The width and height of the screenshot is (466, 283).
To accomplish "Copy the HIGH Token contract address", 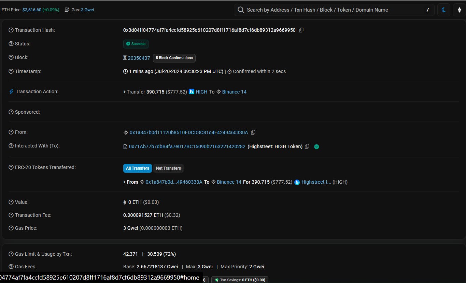I will click(x=307, y=146).
